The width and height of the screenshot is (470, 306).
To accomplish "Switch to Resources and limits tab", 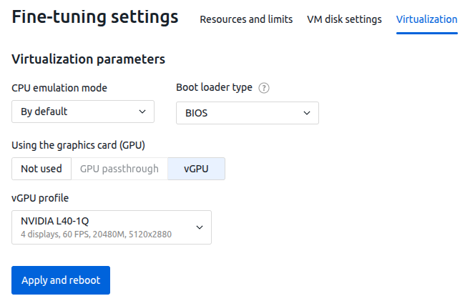I will pyautogui.click(x=246, y=19).
